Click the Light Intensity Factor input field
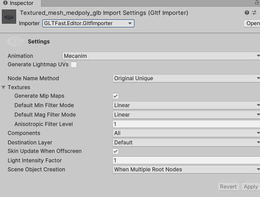 tap(186, 160)
